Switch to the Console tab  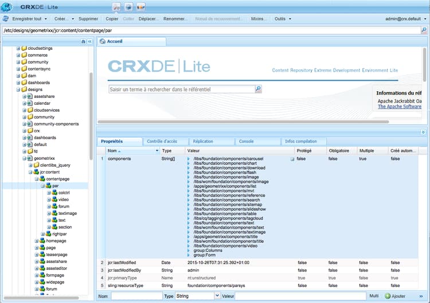pyautogui.click(x=258, y=141)
